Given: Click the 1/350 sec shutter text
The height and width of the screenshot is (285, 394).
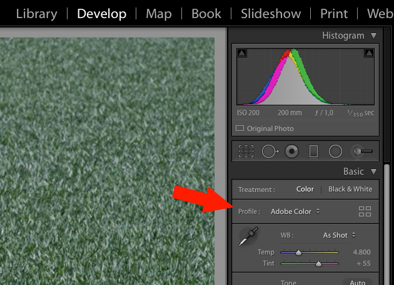Looking at the screenshot, I should [361, 113].
